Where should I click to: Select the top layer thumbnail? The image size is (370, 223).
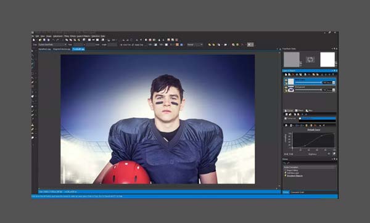[291, 81]
